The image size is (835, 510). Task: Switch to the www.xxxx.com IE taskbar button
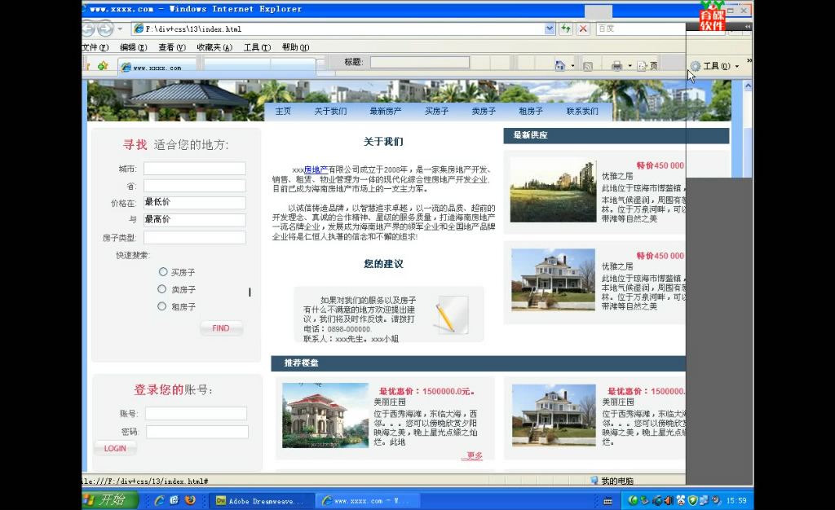[368, 500]
